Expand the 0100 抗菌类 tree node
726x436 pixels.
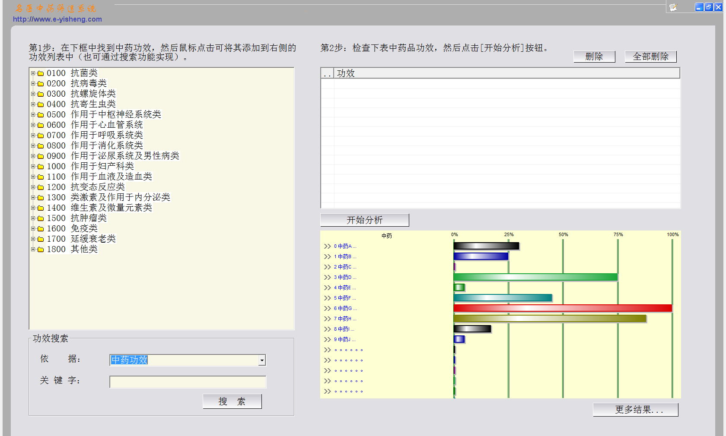33,73
